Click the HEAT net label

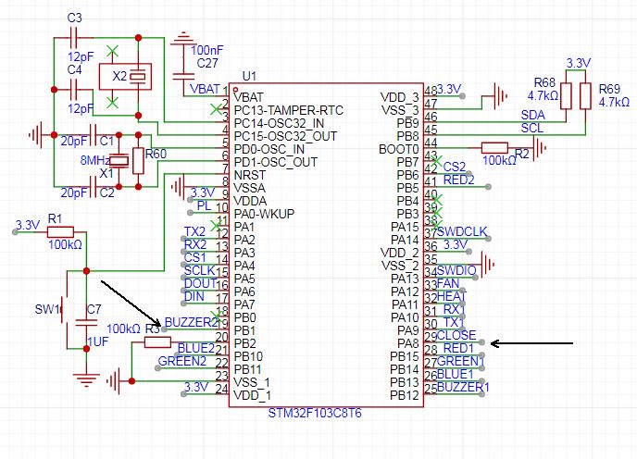pos(451,296)
